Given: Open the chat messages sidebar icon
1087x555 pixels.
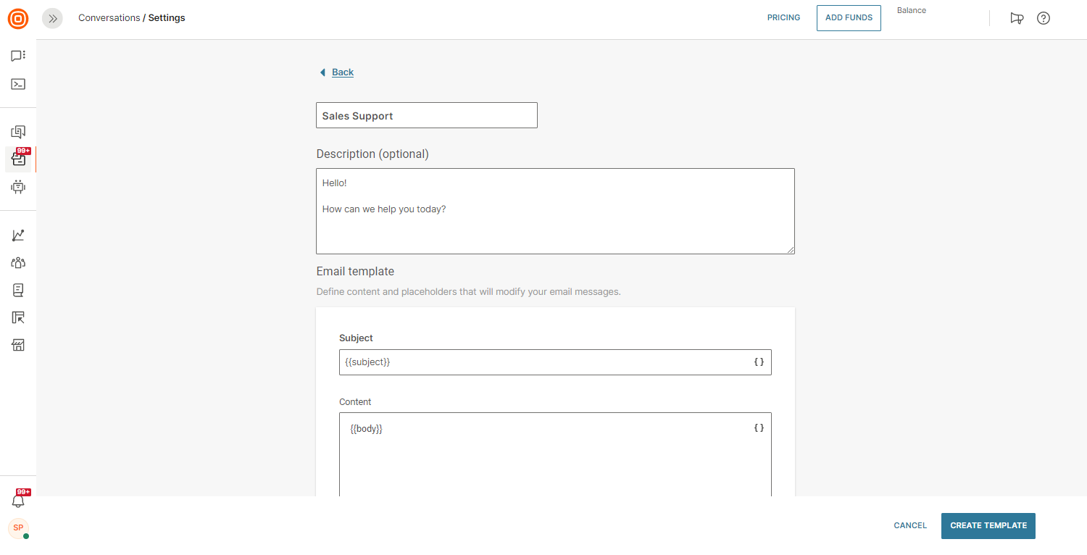Looking at the screenshot, I should point(18,56).
